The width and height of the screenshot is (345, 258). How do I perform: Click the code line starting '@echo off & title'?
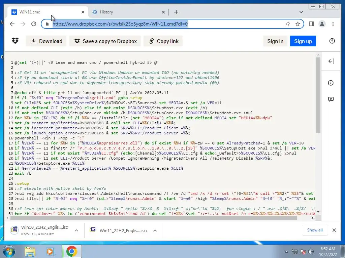[x=92, y=93]
